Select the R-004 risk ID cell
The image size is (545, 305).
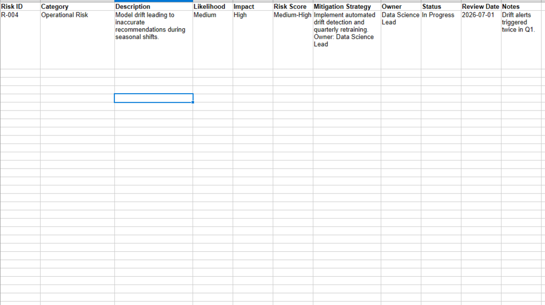[x=20, y=40]
